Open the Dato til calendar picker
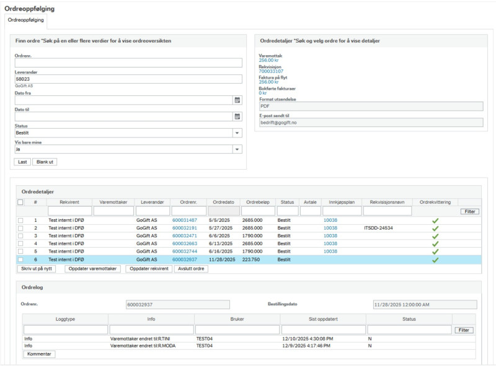This screenshot has width=496, height=366. tap(237, 116)
